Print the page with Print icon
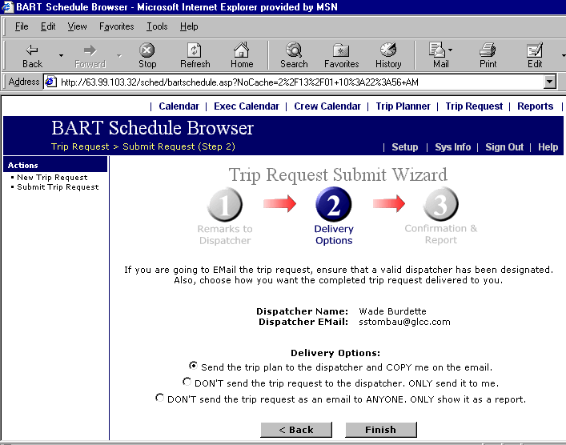 (x=488, y=50)
